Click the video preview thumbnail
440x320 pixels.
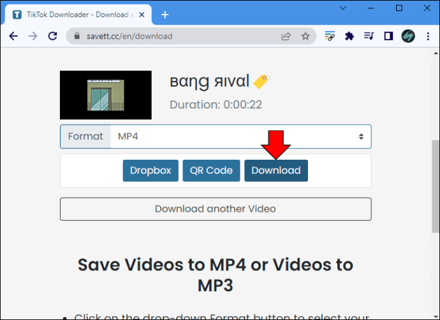click(x=106, y=95)
